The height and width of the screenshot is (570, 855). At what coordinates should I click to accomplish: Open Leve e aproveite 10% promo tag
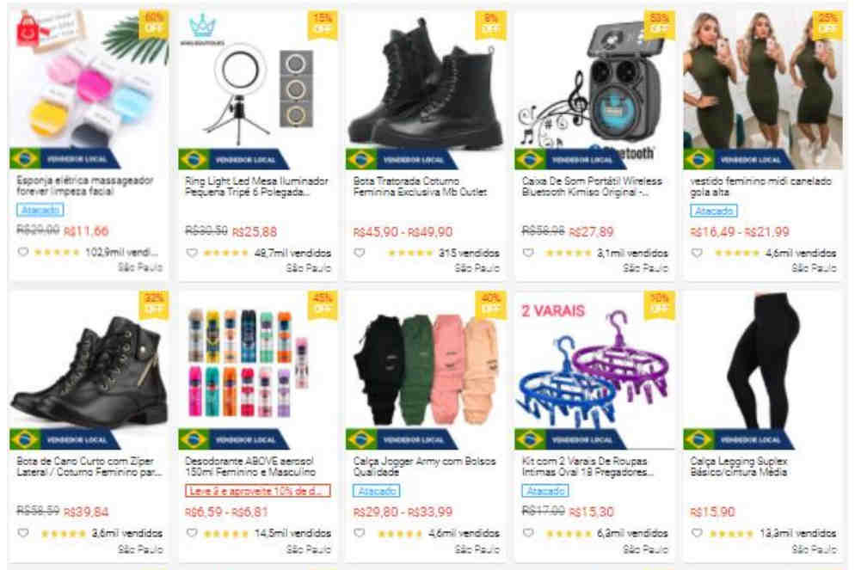coord(257,491)
